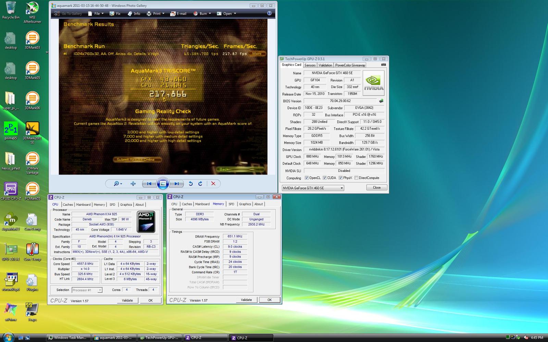The image size is (548, 342).
Task: Open 3DMark05 desktop shortcut
Action: click(32, 71)
